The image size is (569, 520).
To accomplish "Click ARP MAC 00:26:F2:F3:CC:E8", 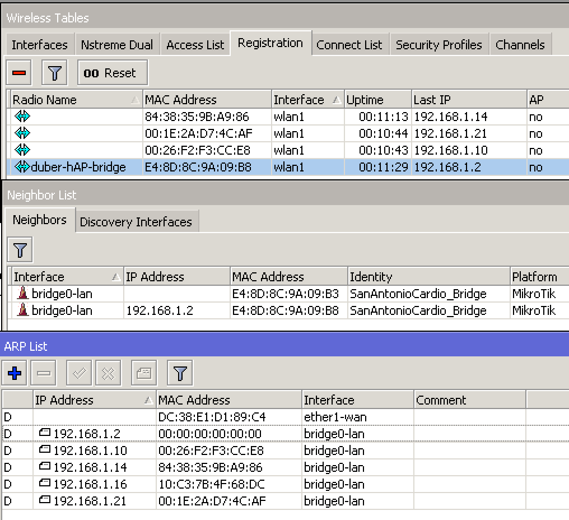I will coord(211,451).
